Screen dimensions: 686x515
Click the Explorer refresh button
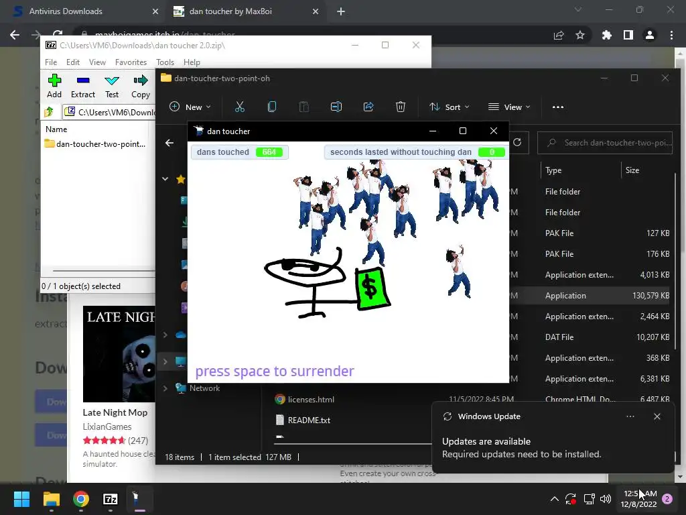click(x=517, y=142)
